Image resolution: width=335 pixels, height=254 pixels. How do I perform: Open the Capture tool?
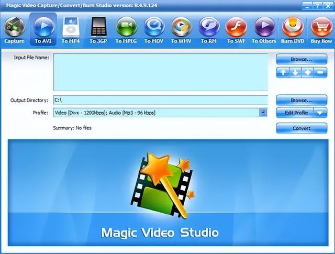point(15,30)
